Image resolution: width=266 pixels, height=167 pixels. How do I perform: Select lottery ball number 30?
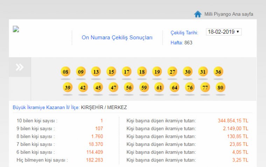pyautogui.click(x=188, y=72)
